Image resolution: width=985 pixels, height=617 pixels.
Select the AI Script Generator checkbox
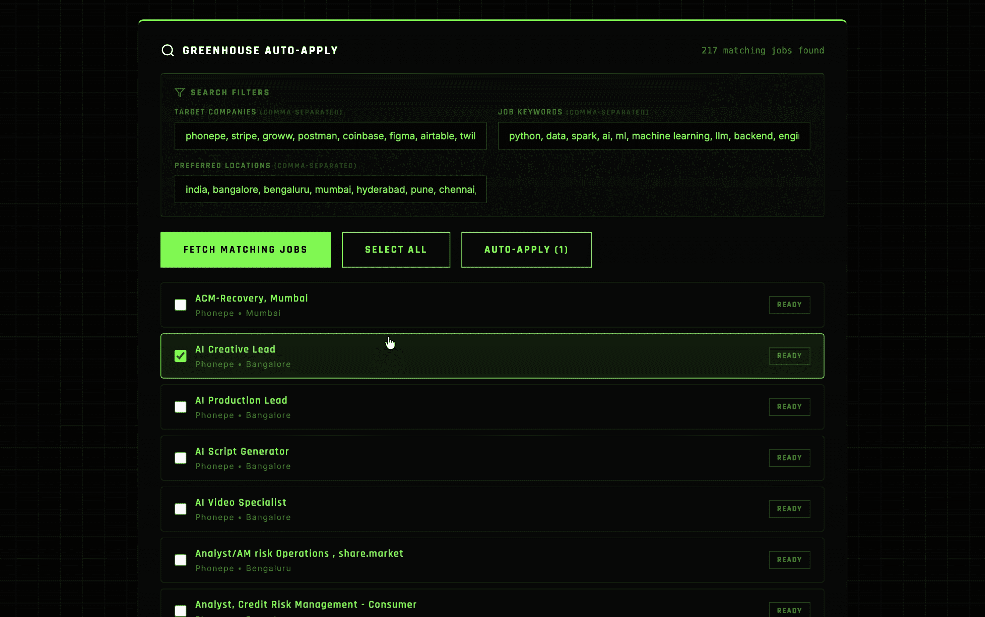pos(180,458)
